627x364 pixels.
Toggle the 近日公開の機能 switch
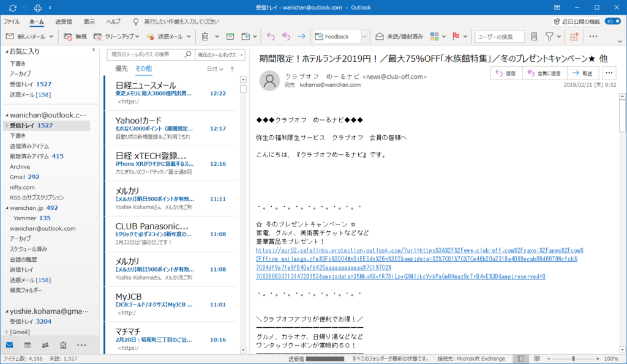click(612, 21)
